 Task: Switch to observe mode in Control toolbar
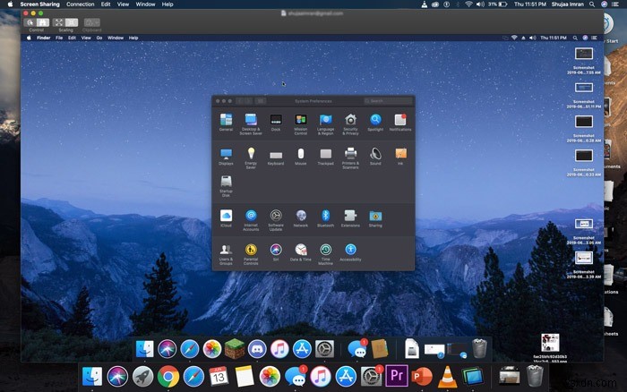tap(30, 22)
